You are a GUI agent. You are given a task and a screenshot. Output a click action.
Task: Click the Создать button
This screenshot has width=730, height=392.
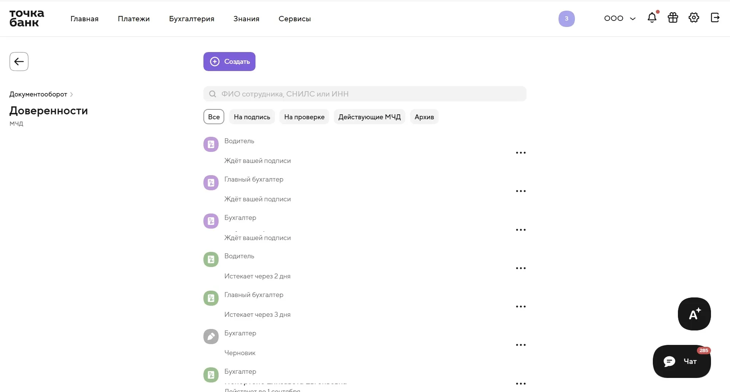pyautogui.click(x=229, y=62)
